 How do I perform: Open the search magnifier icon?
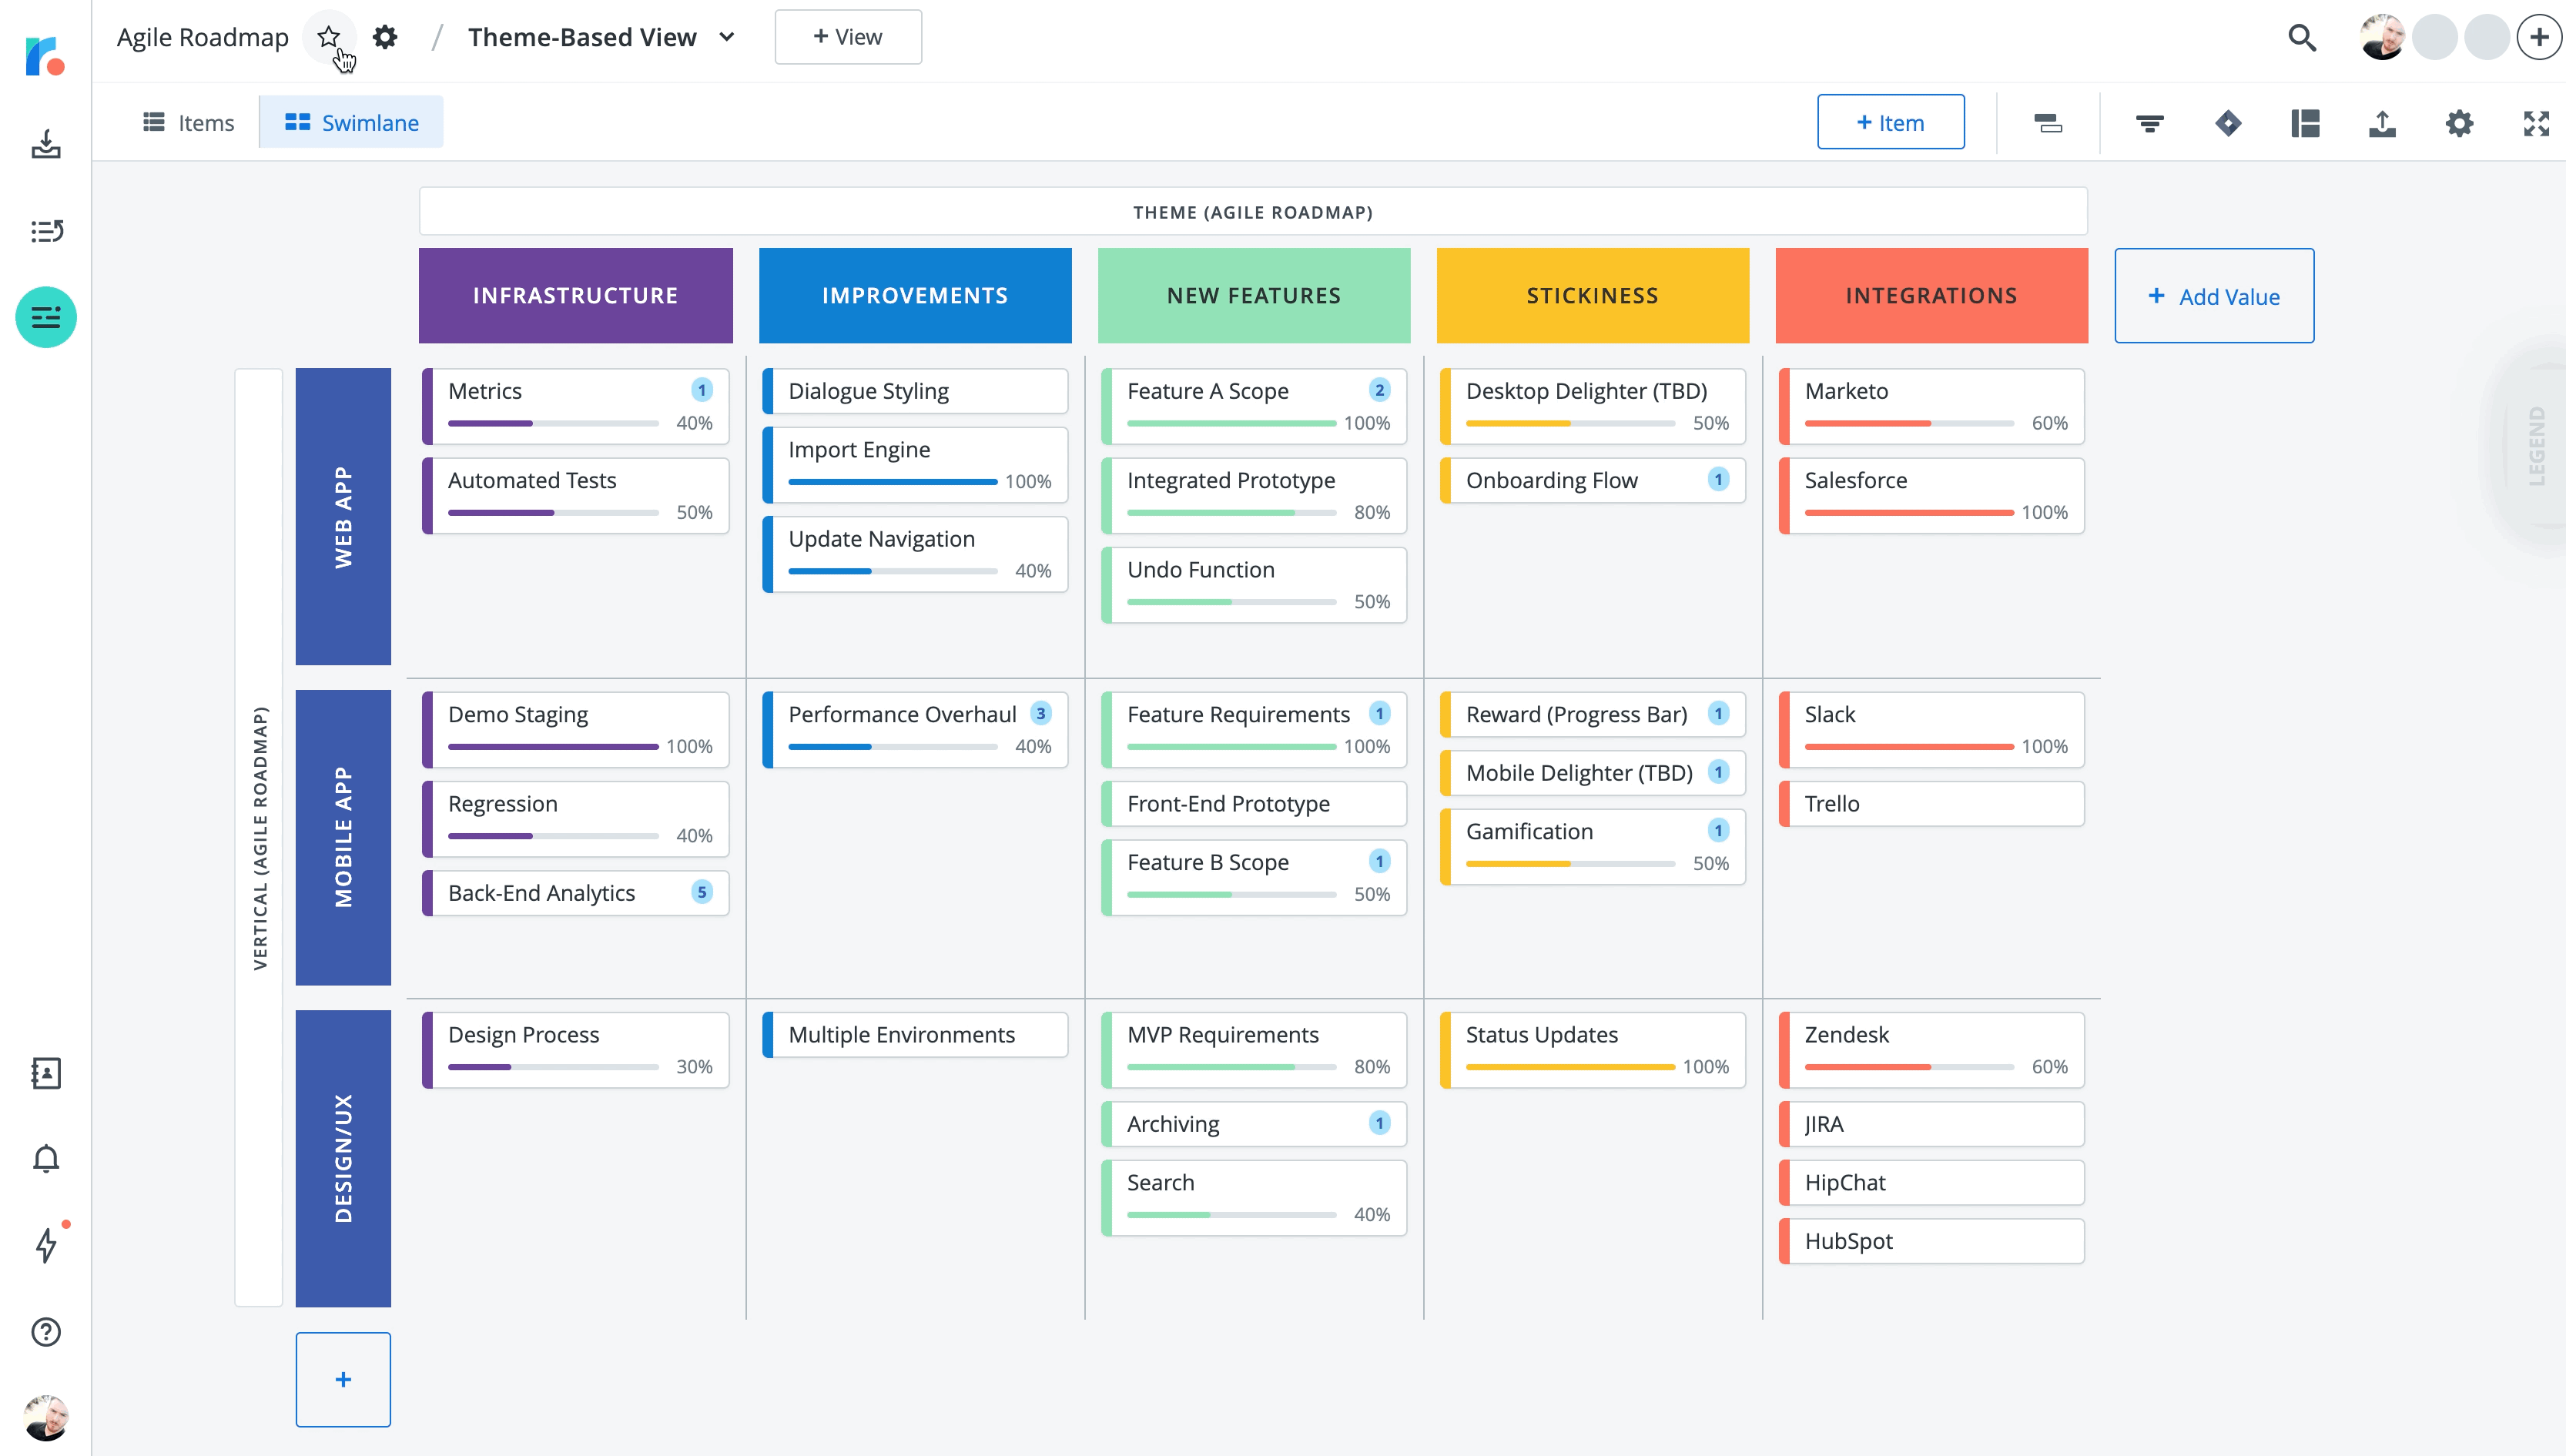pos(2302,37)
